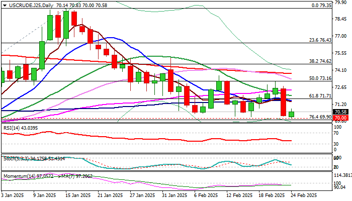Click the last small green candle on chart
The width and height of the screenshot is (352, 201).
pos(292,115)
